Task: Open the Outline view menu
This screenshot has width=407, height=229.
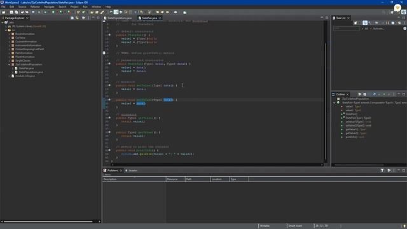Action: [x=394, y=94]
